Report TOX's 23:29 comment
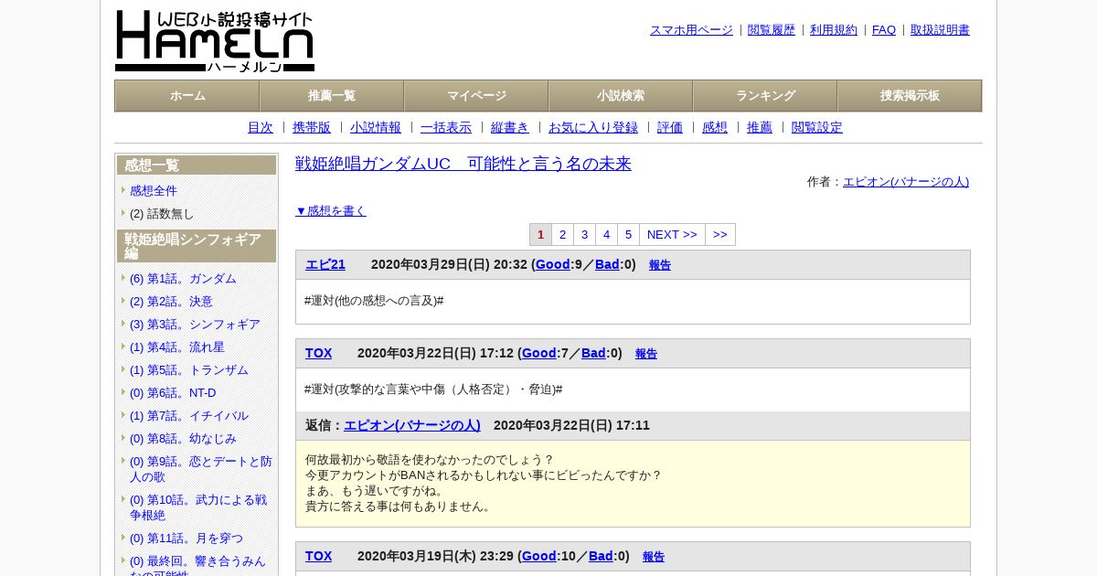 (x=654, y=557)
